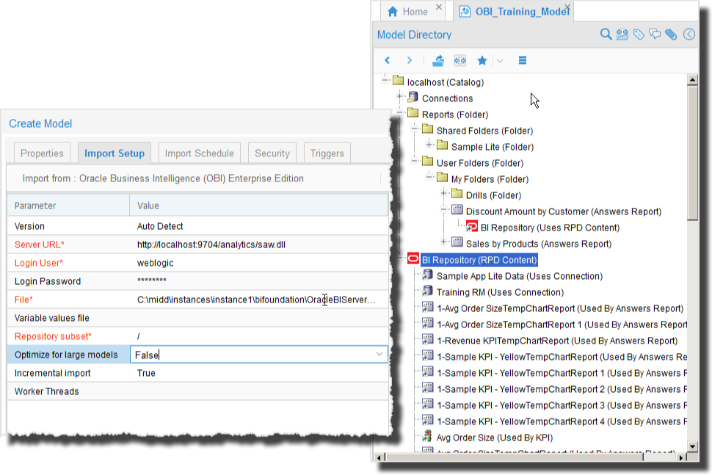Click the Search magnifier icon in Model Directory
Screen dimensions: 712x475
(606, 35)
